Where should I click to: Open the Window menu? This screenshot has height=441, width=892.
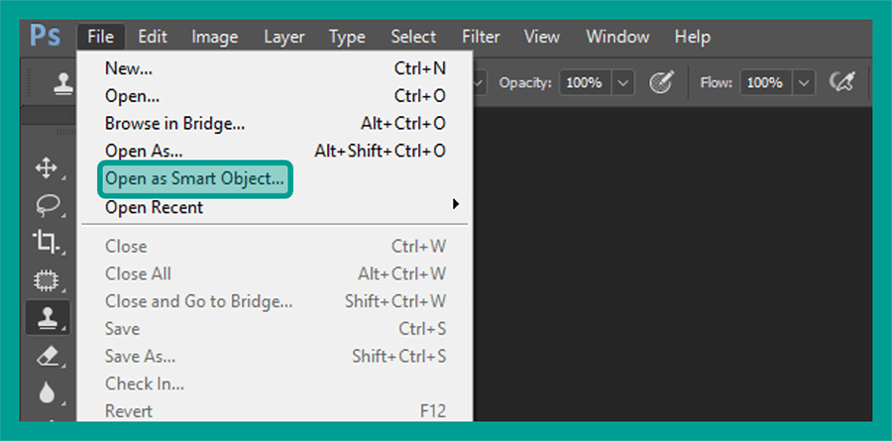(x=617, y=37)
